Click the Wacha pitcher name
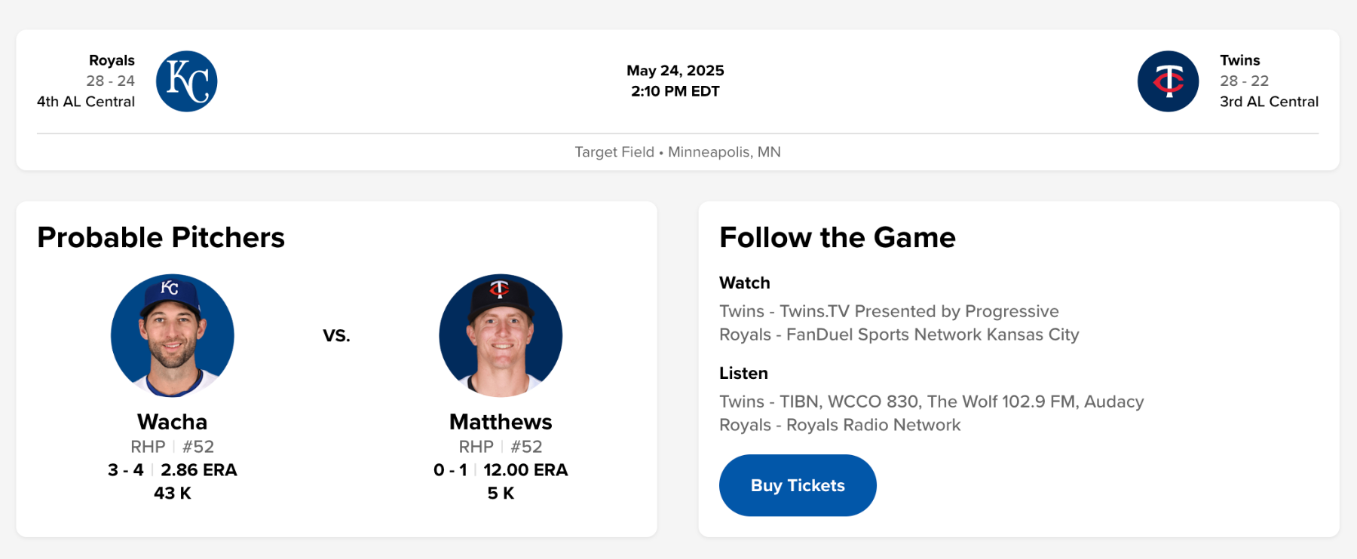The height and width of the screenshot is (559, 1357). tap(172, 422)
